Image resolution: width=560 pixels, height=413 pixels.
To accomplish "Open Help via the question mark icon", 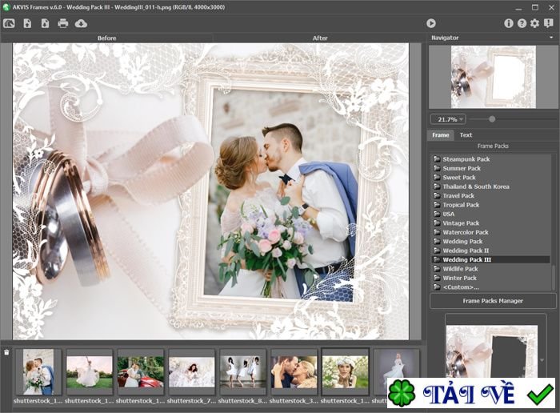I will pos(522,23).
